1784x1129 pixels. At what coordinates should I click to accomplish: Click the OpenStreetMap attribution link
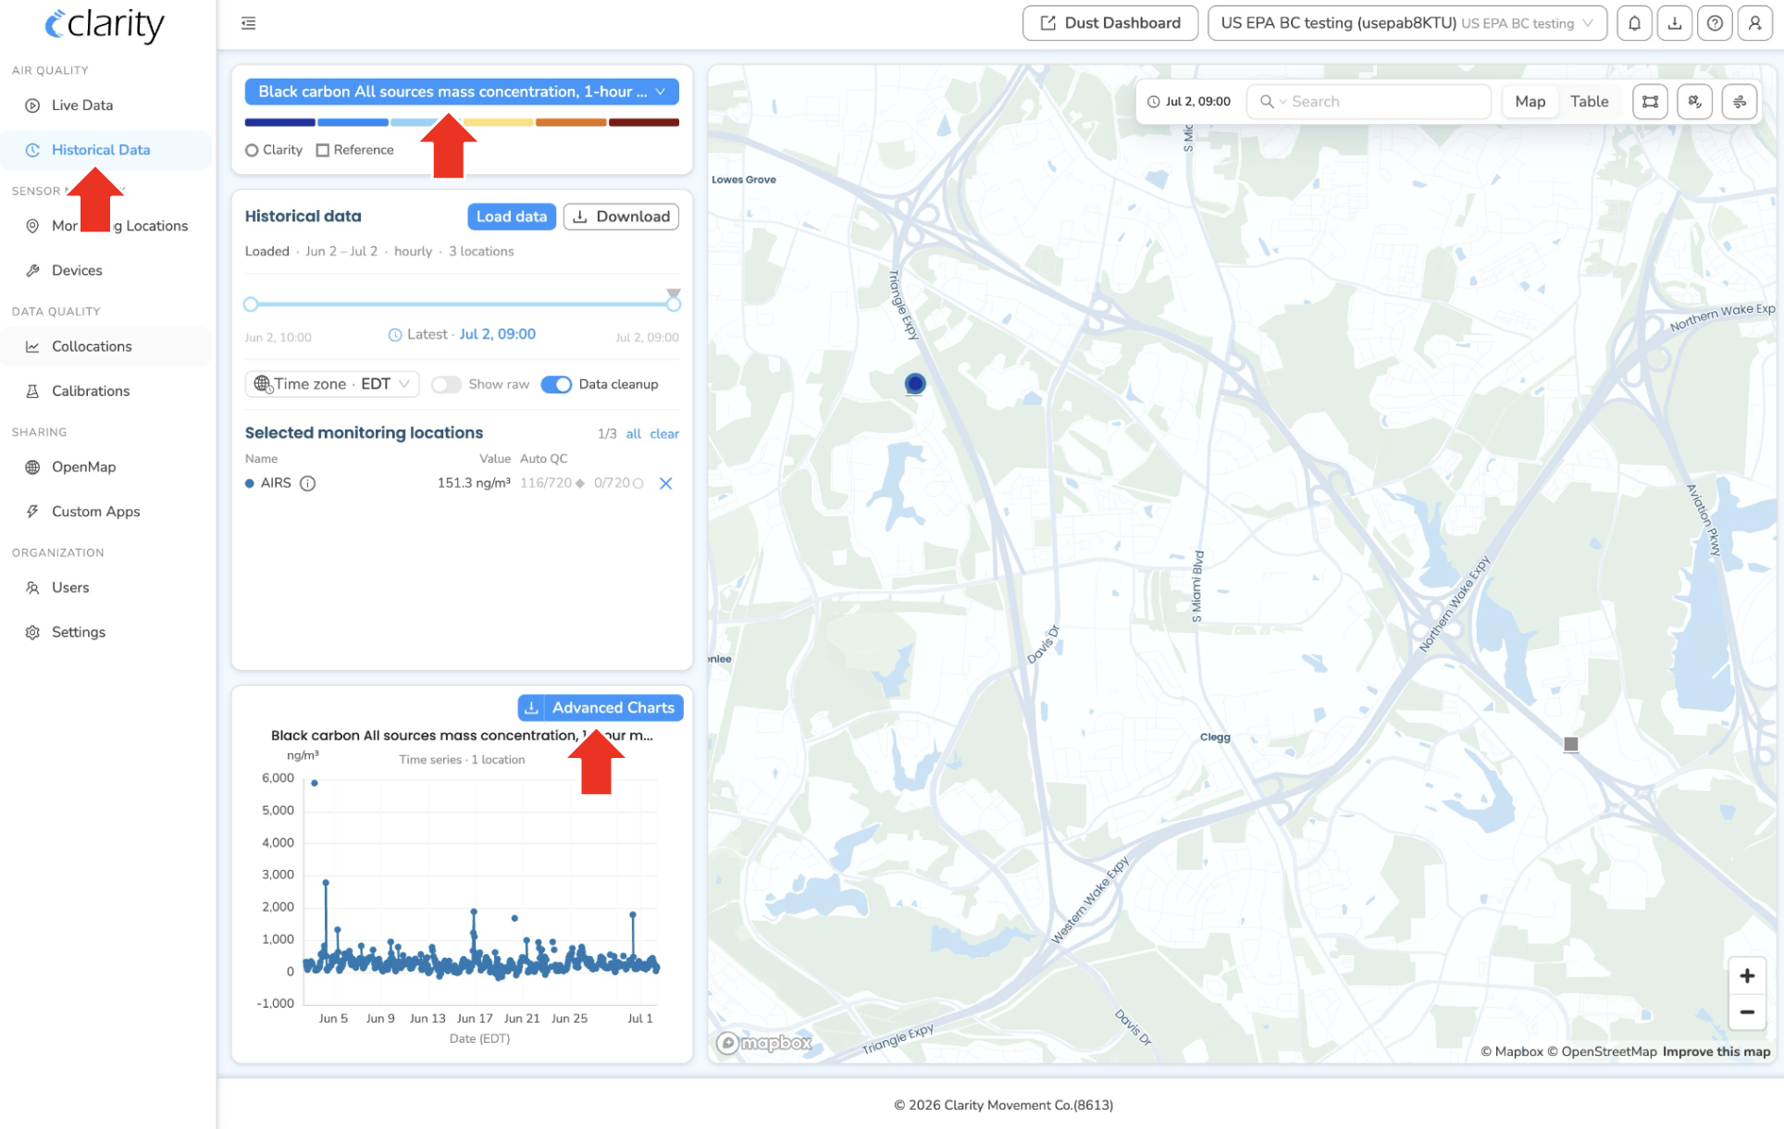pyautogui.click(x=1602, y=1051)
